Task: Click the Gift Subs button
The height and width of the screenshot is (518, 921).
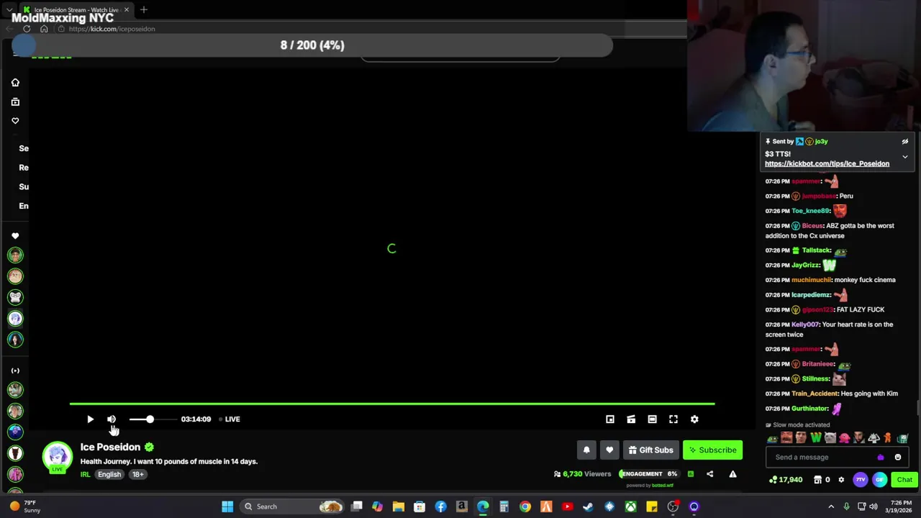Action: click(650, 450)
